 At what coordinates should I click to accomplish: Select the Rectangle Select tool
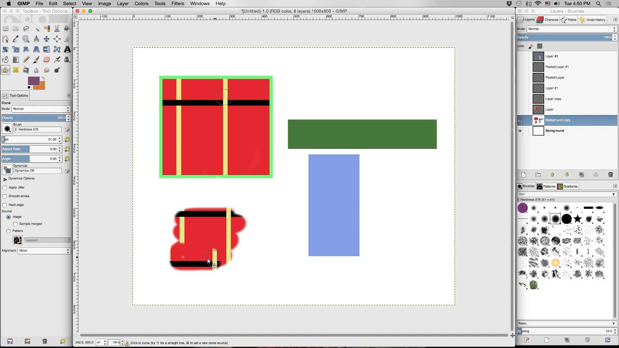pos(5,29)
